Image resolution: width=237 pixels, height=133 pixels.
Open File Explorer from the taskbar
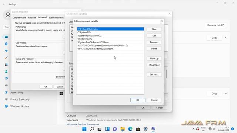[123, 129]
